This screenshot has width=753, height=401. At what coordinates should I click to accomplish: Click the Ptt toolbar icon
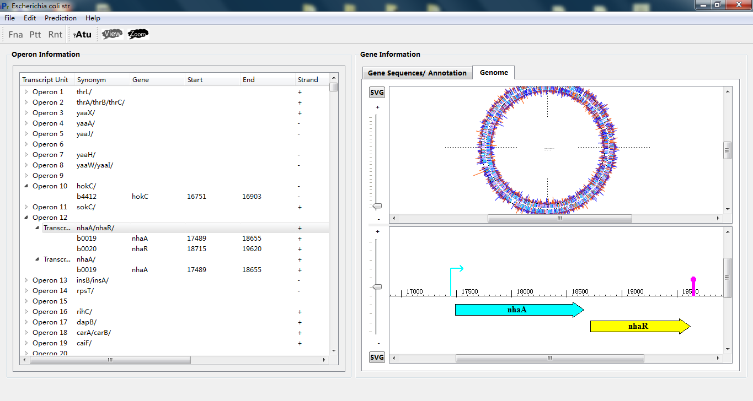pyautogui.click(x=35, y=35)
